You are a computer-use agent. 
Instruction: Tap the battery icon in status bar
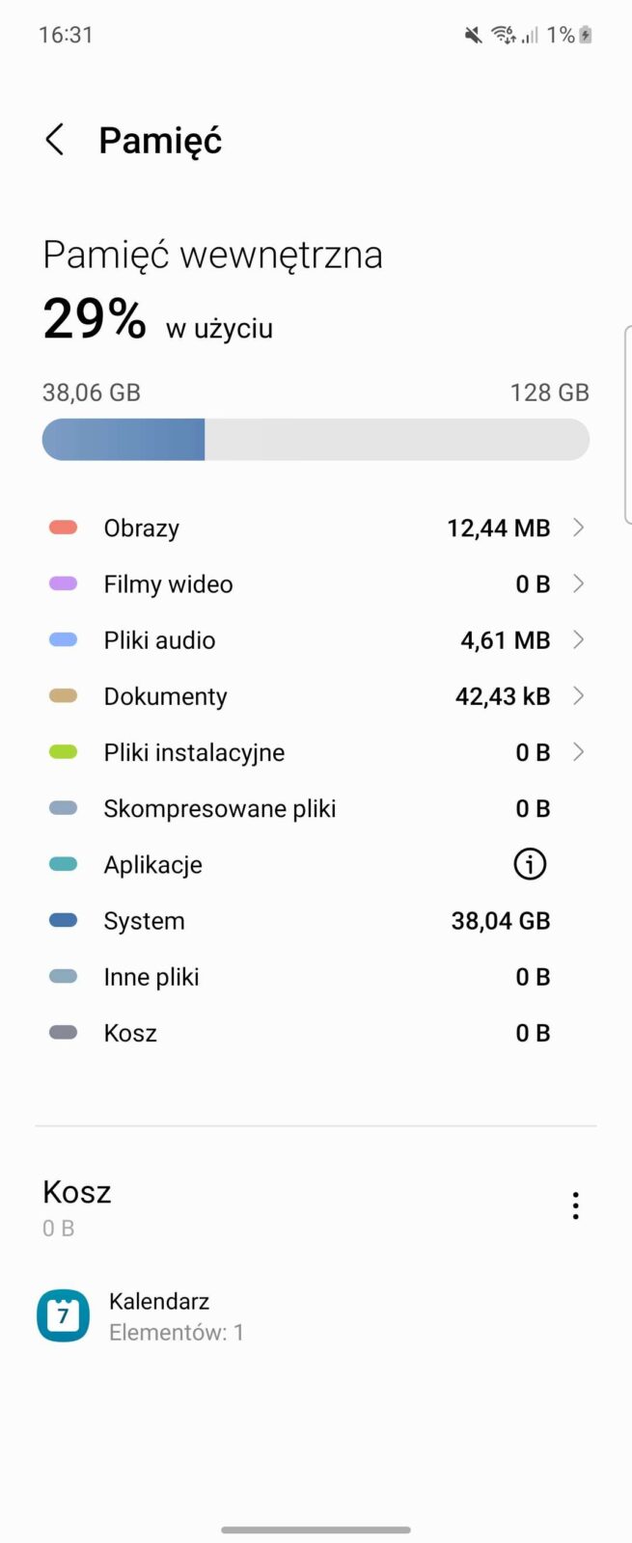point(586,36)
